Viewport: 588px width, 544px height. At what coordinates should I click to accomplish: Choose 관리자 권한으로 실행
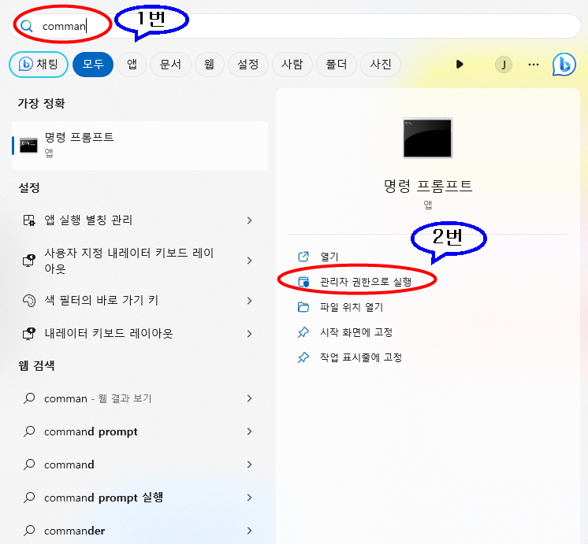point(366,282)
